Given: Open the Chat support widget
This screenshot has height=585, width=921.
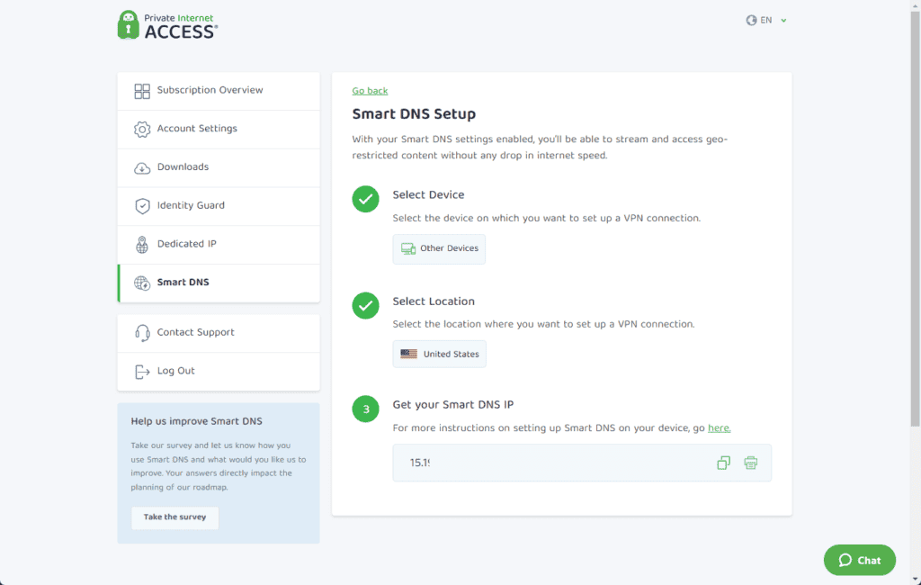Looking at the screenshot, I should [859, 560].
